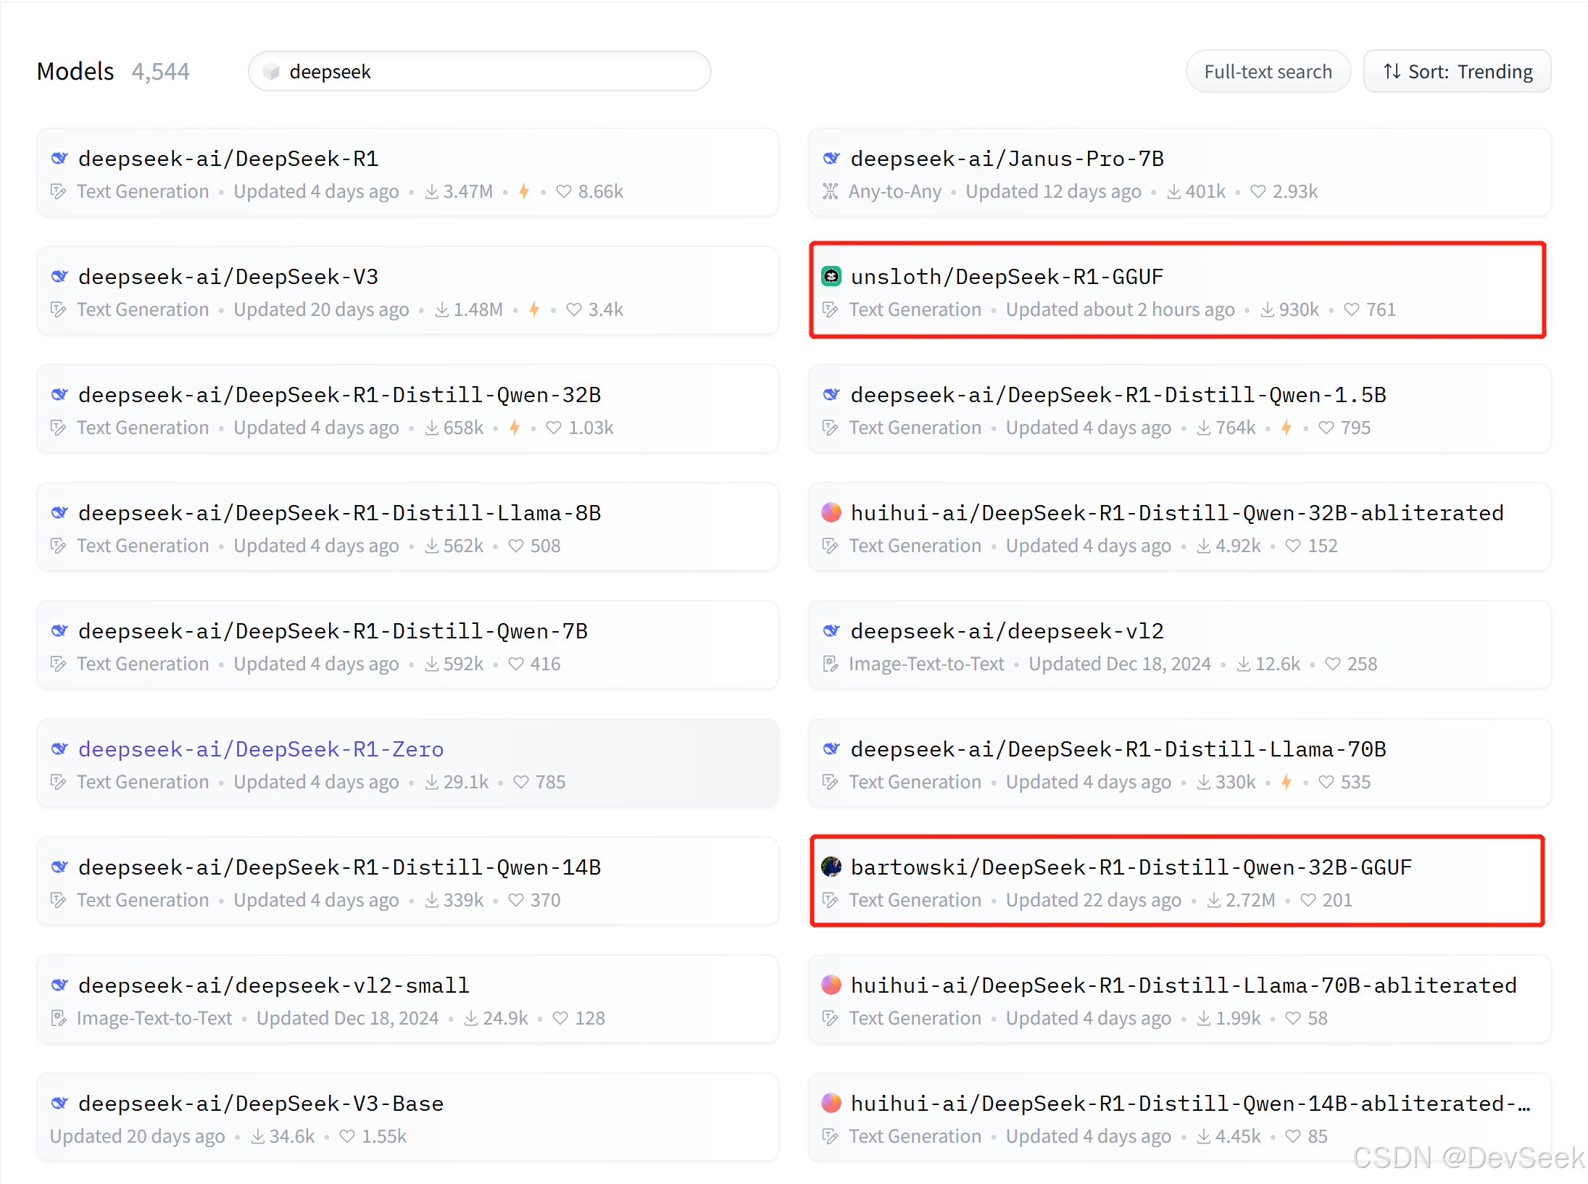This screenshot has width=1588, height=1184.
Task: Click the bartowski avatar icon
Action: point(831,867)
